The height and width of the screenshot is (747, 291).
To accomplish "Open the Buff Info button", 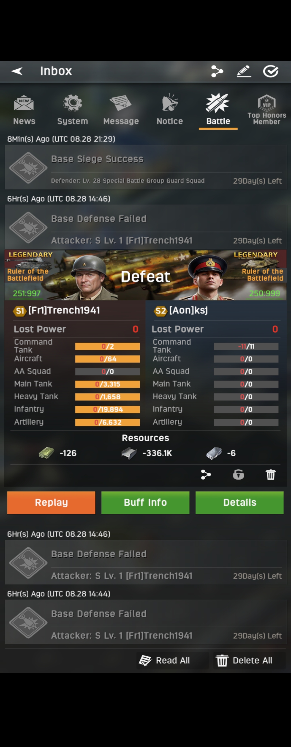I will tap(145, 503).
